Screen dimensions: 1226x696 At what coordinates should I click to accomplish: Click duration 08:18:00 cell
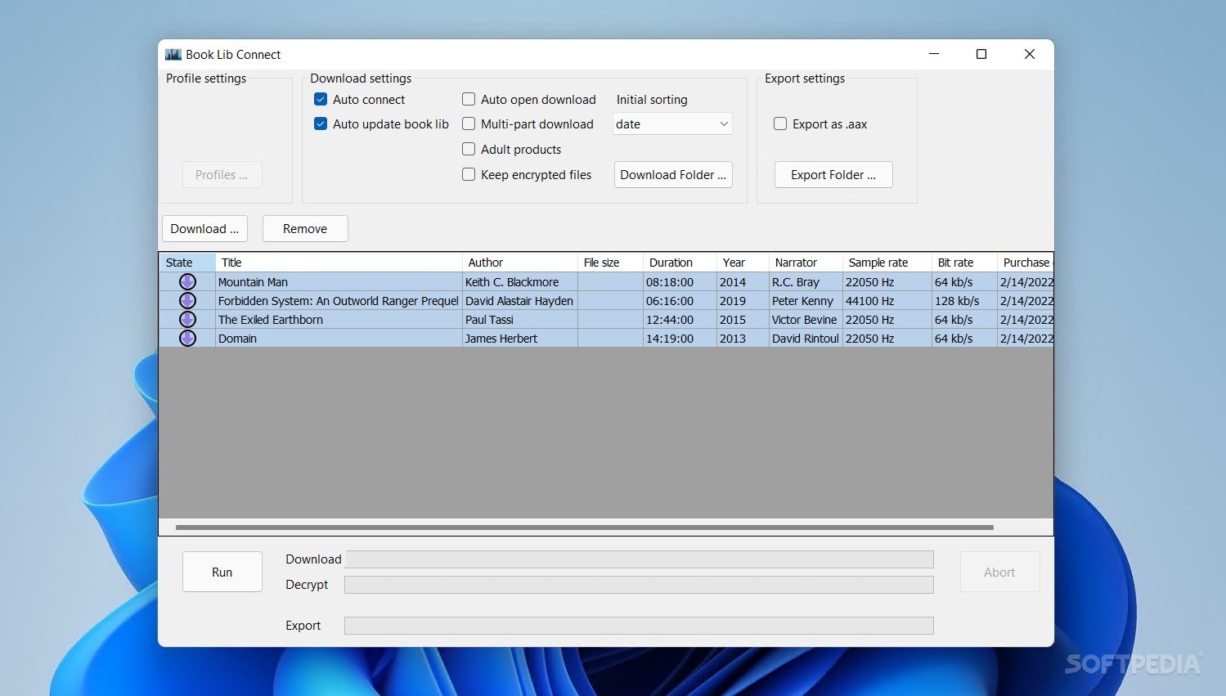tap(680, 282)
